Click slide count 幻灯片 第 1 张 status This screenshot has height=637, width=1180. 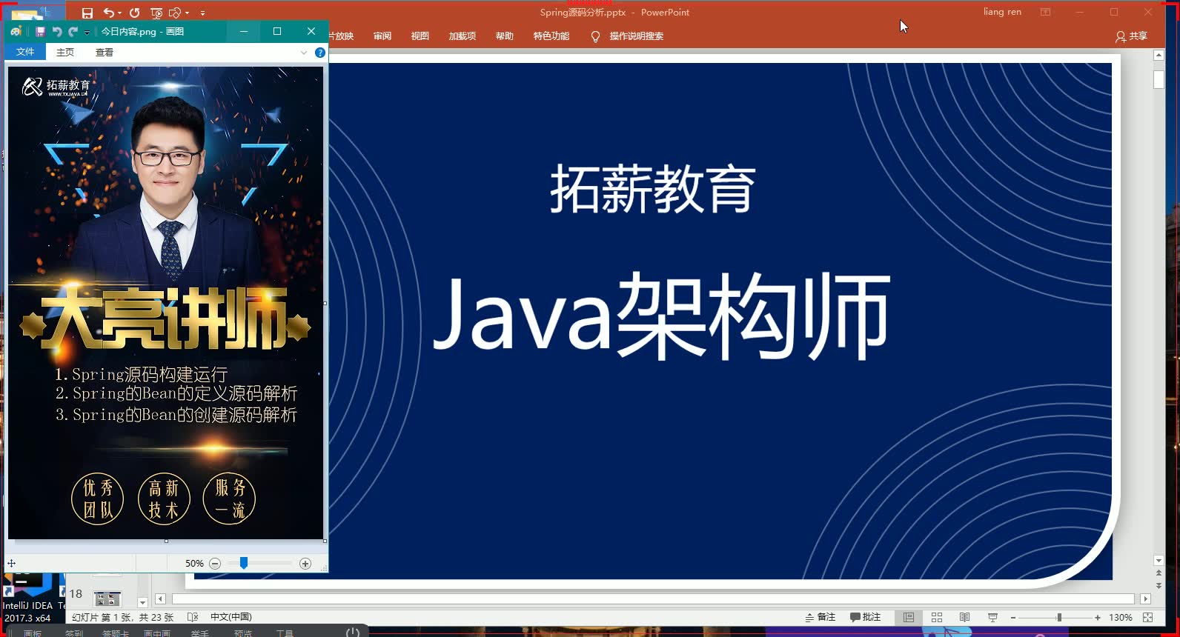coord(122,617)
